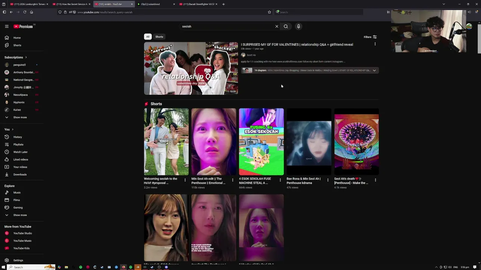This screenshot has width=481, height=270.
Task: Close the seolah YouTube tab
Action: (132, 4)
